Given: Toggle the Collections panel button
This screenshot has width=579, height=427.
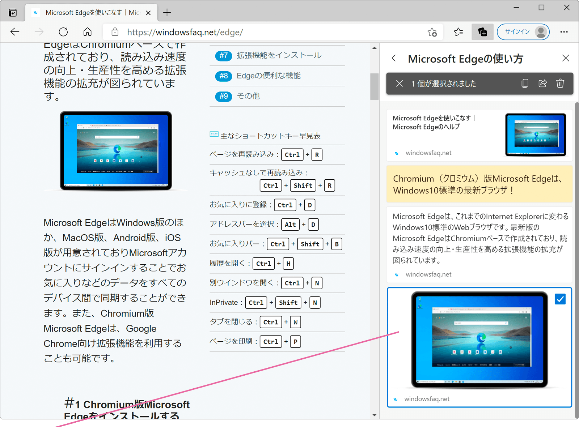Looking at the screenshot, I should point(482,32).
